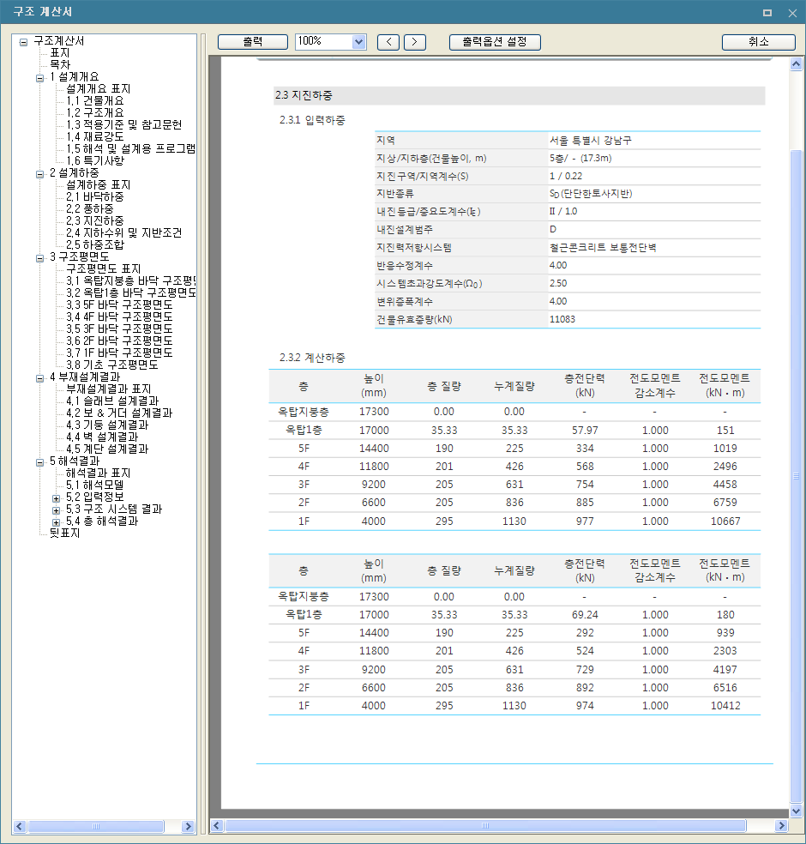The height and width of the screenshot is (844, 806).
Task: Expand the 5.3 구조 시스템 결과 node
Action: click(56, 509)
